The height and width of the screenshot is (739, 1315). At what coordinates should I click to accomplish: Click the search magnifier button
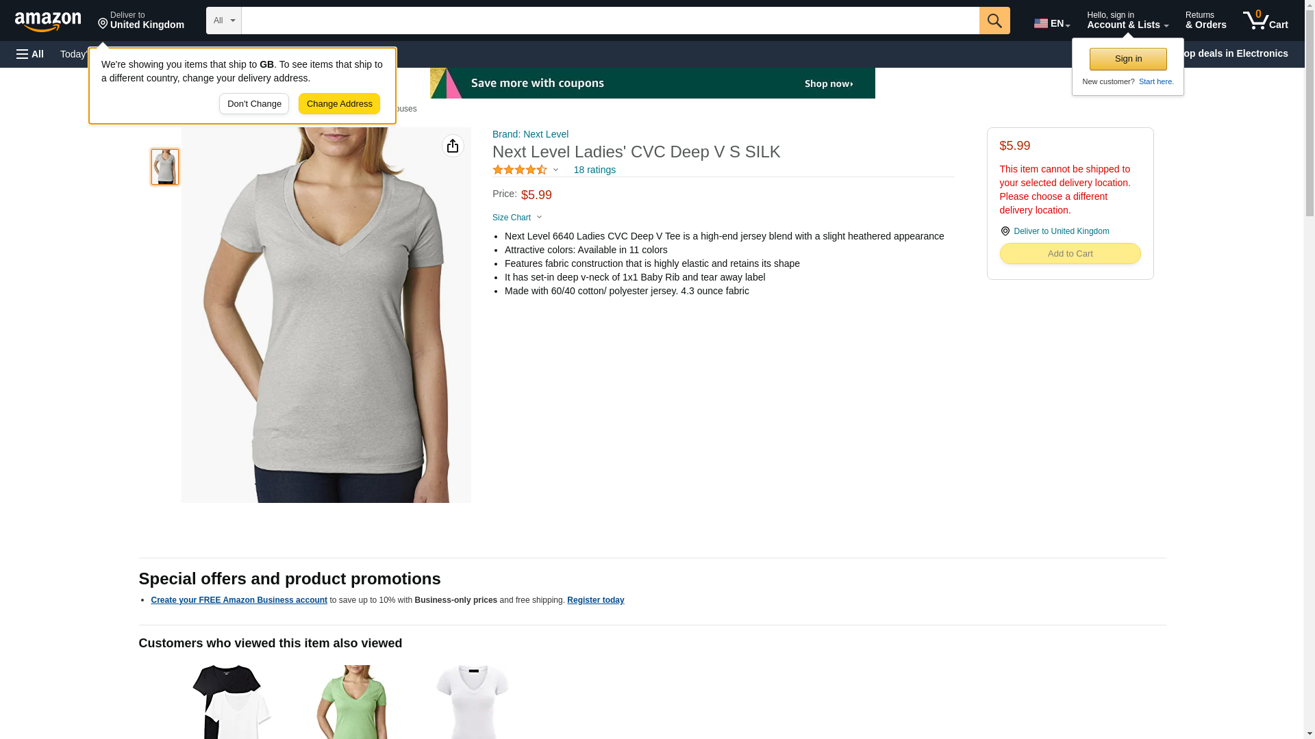(x=994, y=21)
